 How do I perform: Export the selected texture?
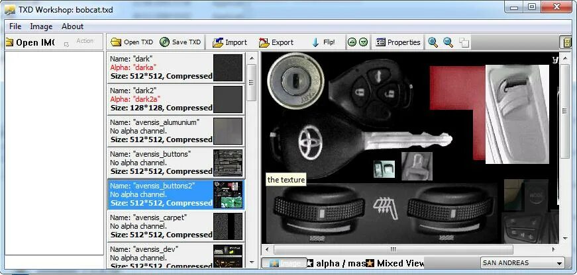pos(276,42)
